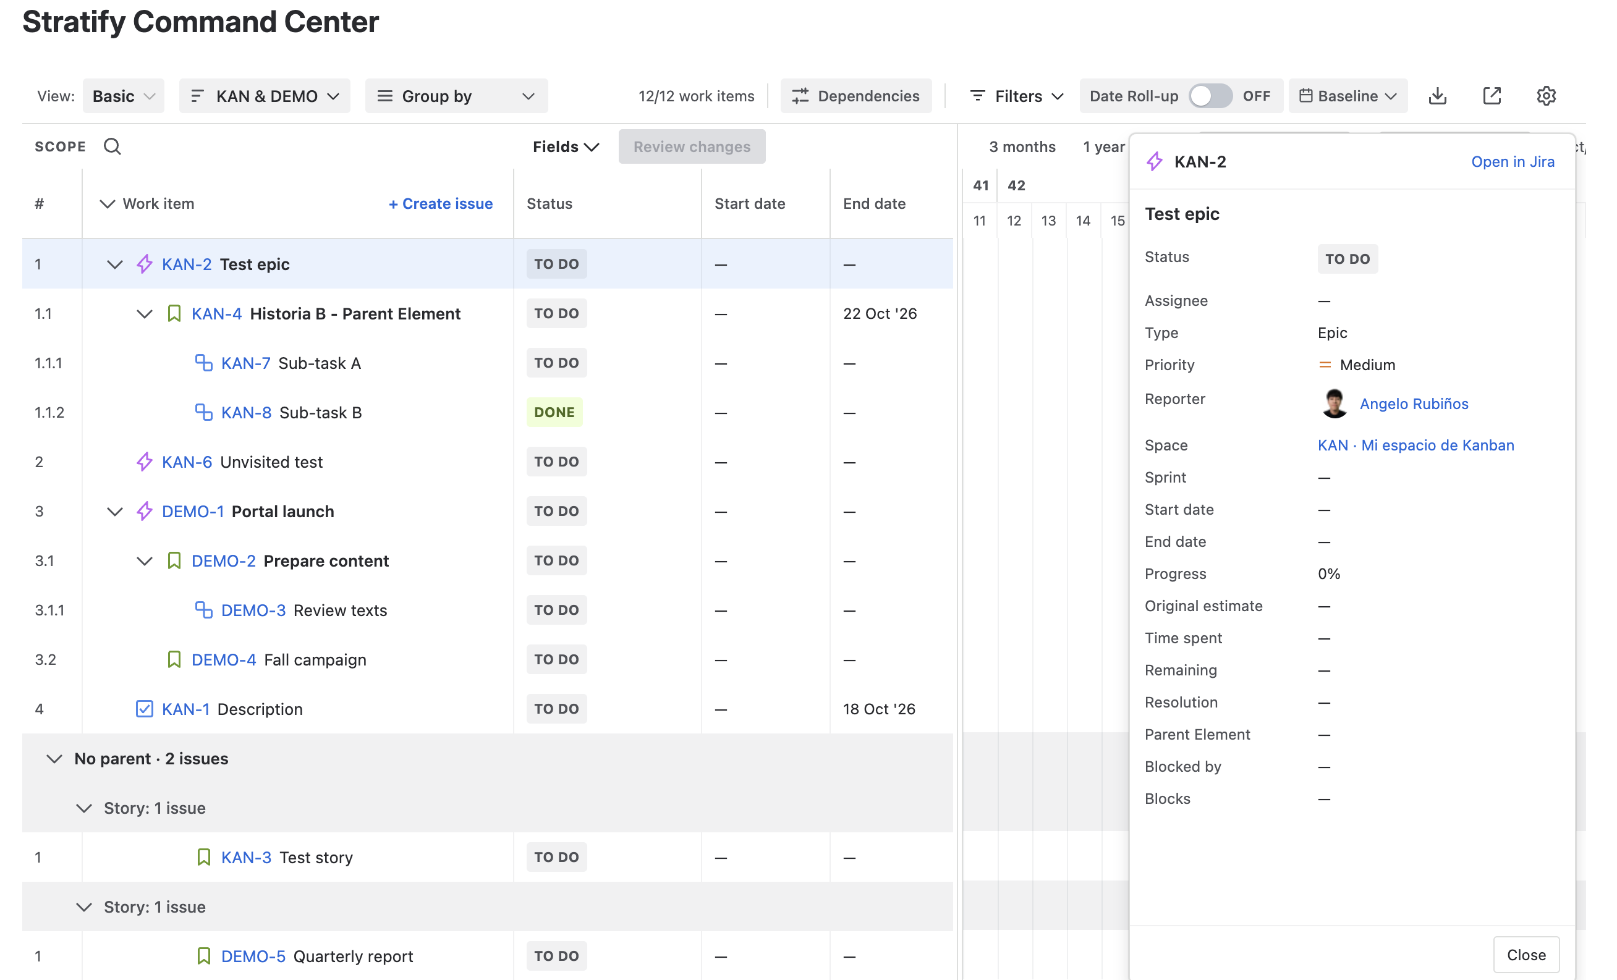This screenshot has width=1617, height=980.
Task: Click the Dependencies button
Action: click(x=855, y=96)
